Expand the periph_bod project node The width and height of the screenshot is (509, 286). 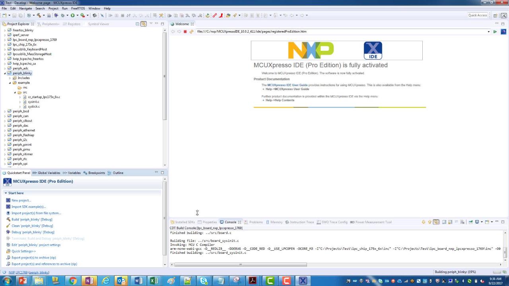(x=4, y=111)
